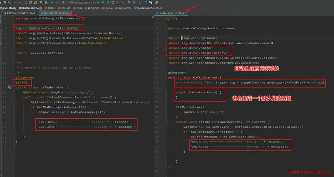Click the @Slf4j annotation in left editor

click(21, 82)
